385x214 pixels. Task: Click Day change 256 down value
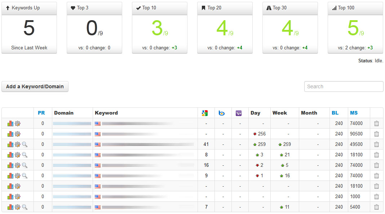pos(259,134)
